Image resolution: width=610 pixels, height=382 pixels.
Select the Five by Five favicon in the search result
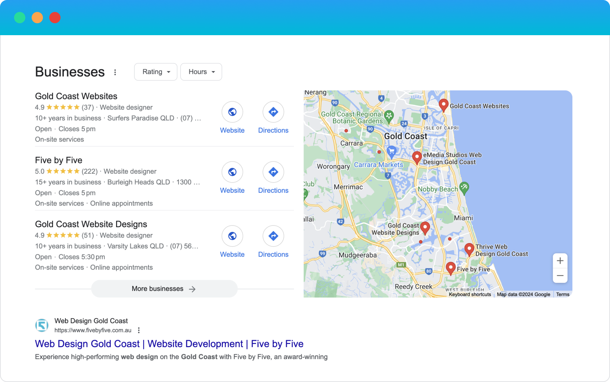(42, 325)
